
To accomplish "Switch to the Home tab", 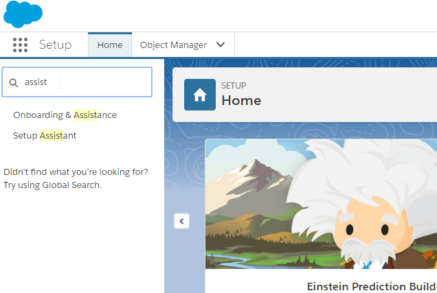I will pyautogui.click(x=110, y=45).
